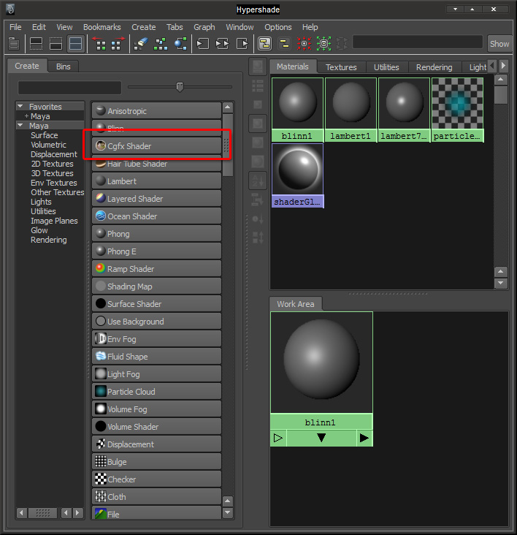Screen dimensions: 517x535
Task: Open the File menu
Action: click(15, 27)
